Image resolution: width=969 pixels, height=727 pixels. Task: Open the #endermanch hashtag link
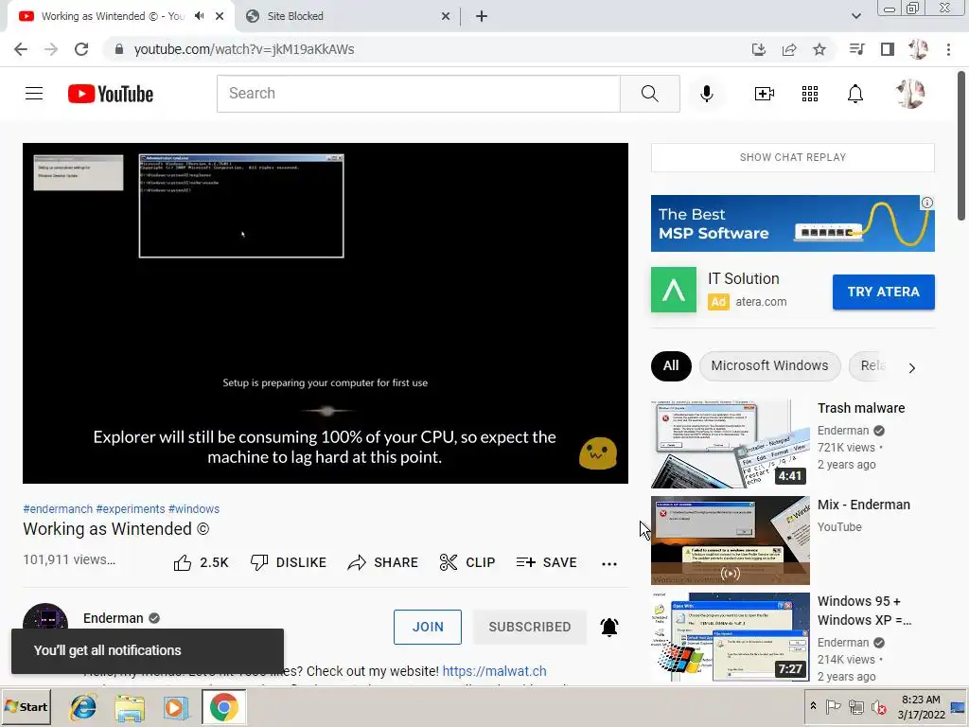click(x=58, y=509)
